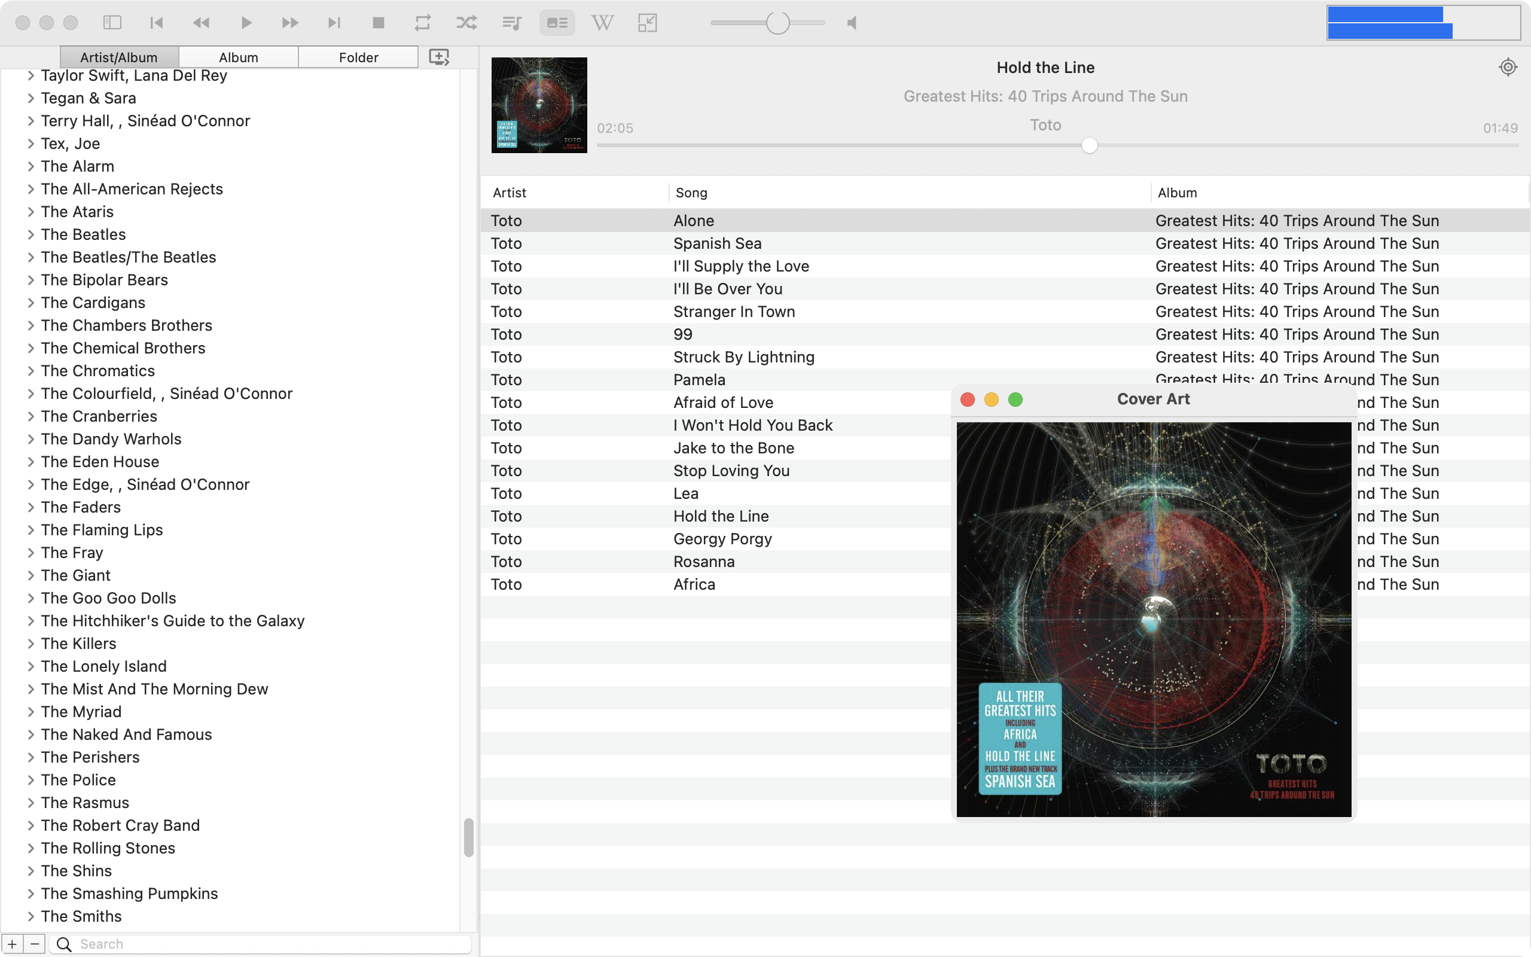This screenshot has width=1531, height=957.
Task: Minimize the Cover Art window
Action: [x=992, y=400]
